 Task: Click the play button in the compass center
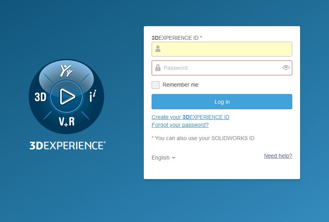[x=67, y=96]
